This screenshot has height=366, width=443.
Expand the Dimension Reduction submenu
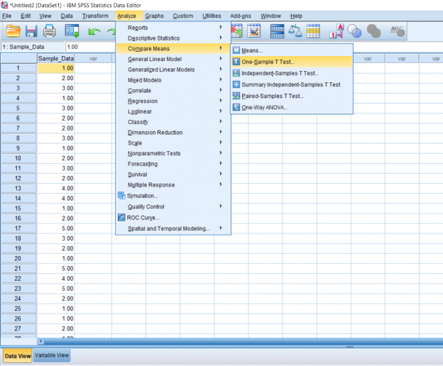(x=173, y=133)
